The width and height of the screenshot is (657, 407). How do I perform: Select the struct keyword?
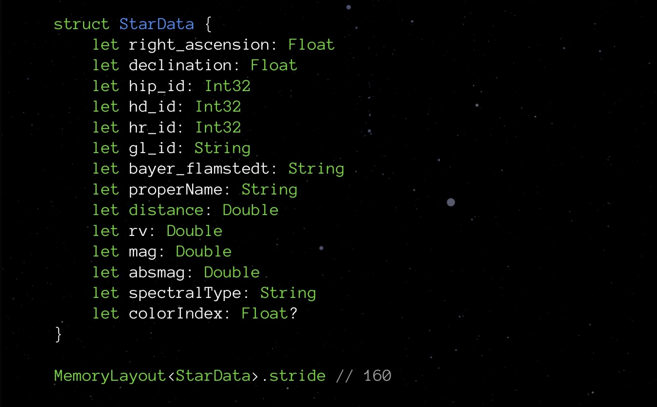pos(81,24)
